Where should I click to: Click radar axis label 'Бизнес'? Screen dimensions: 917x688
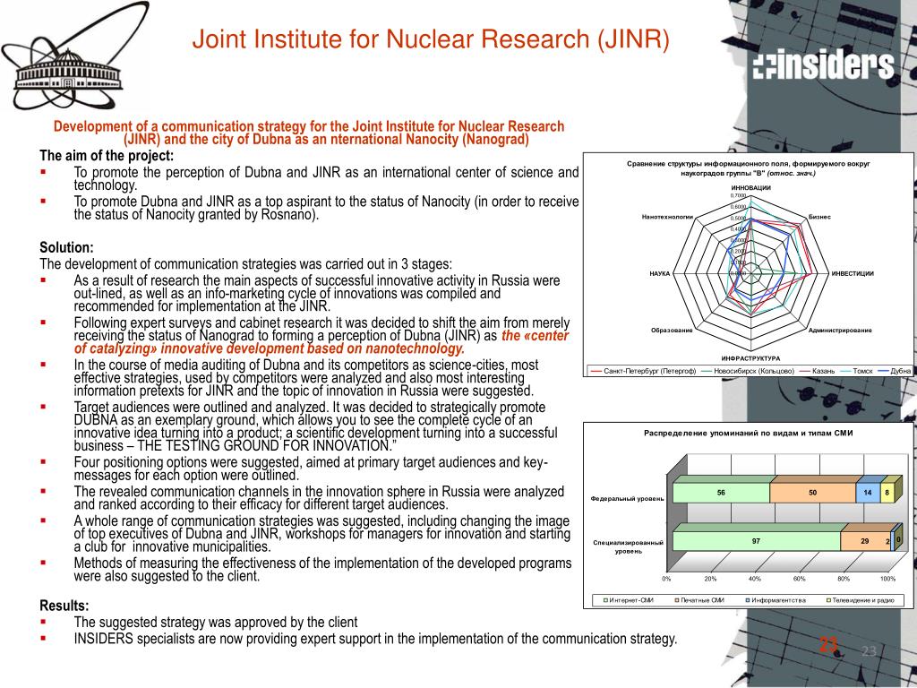point(819,217)
